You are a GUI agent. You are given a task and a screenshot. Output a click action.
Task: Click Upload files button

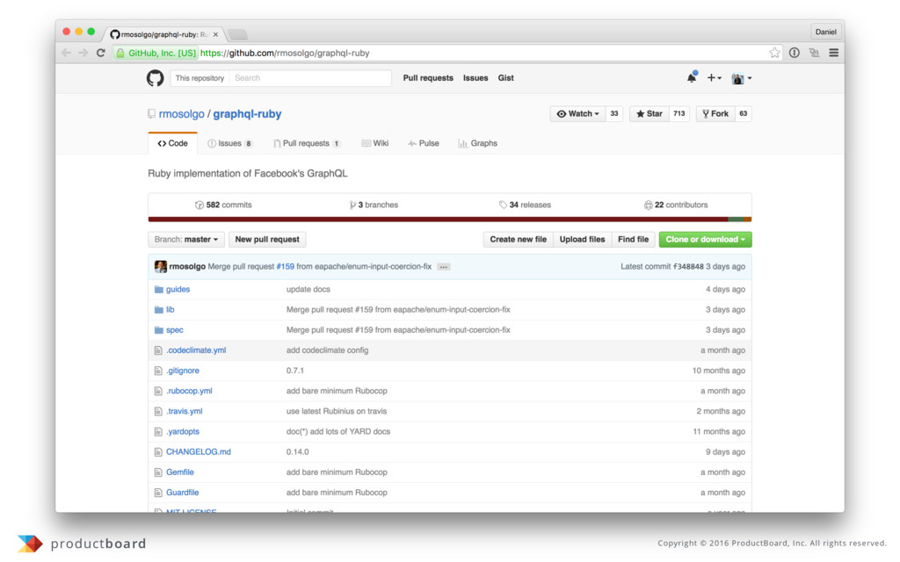(x=582, y=239)
